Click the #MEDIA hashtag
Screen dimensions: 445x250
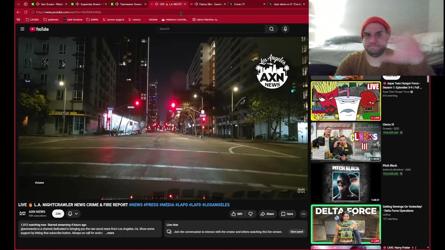(167, 205)
